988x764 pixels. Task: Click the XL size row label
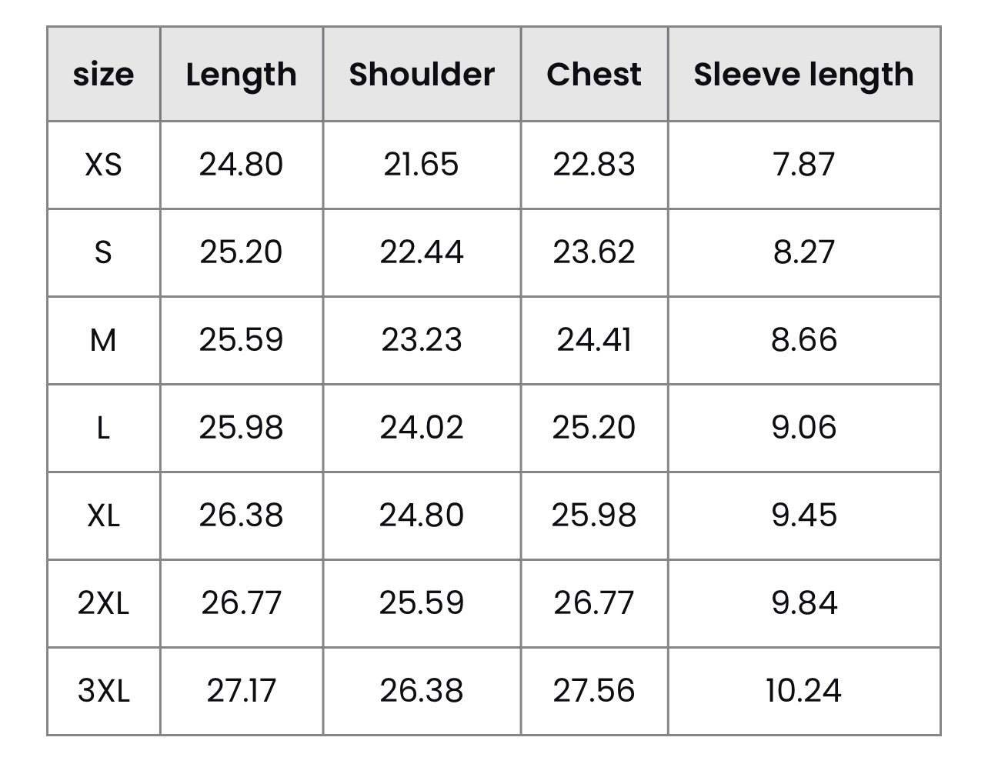pyautogui.click(x=103, y=515)
